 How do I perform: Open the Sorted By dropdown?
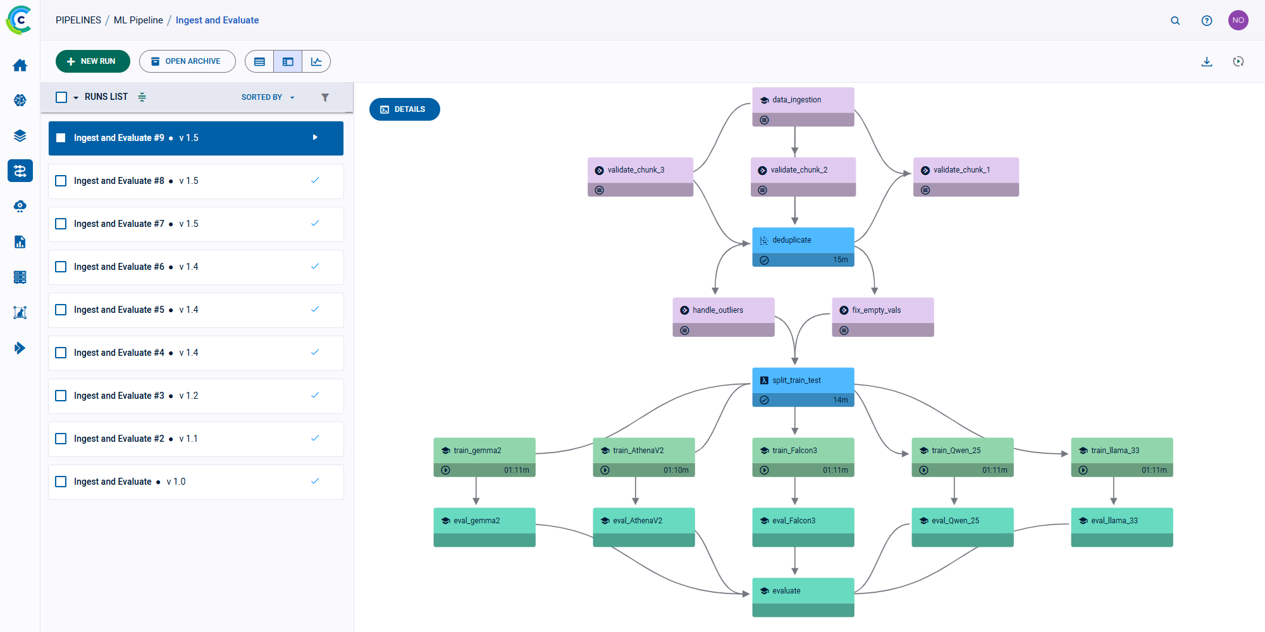[x=267, y=97]
